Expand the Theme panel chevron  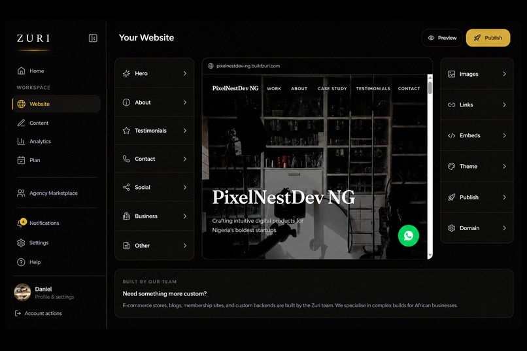pos(504,166)
